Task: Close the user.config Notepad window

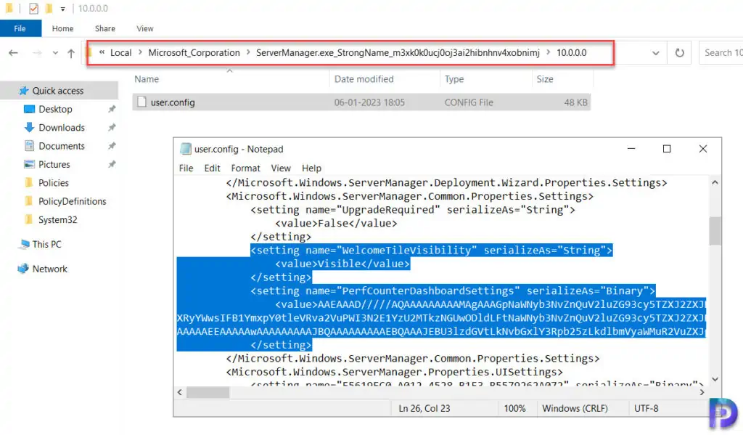Action: tap(702, 149)
